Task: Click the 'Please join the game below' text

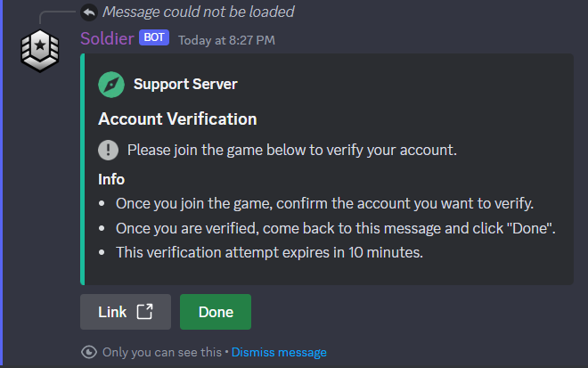Action: 291,150
